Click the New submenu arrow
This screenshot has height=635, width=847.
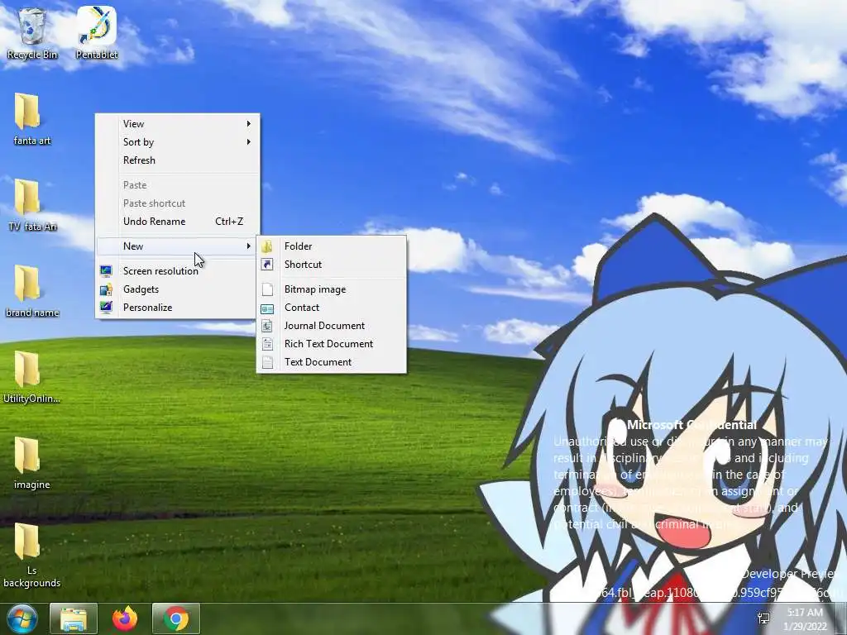coord(248,246)
